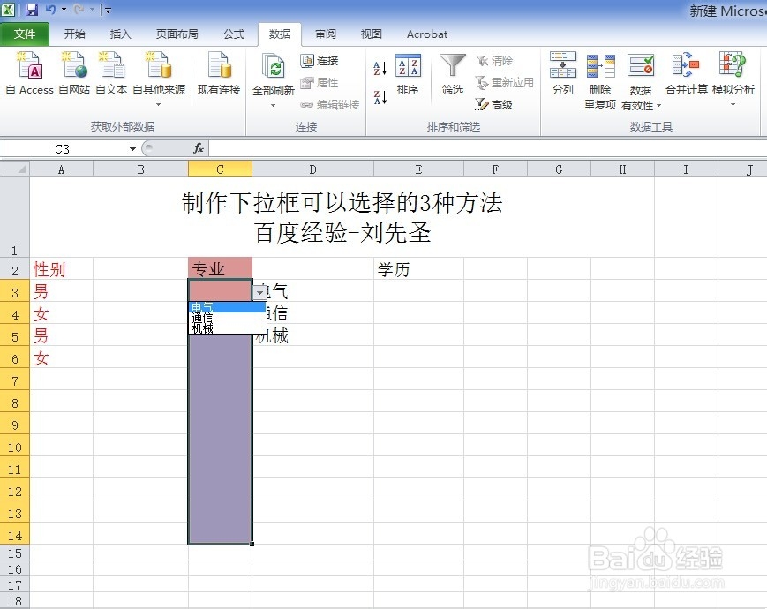Switch to the 审阅 ribbon tab
This screenshot has height=609, width=767.
pos(324,34)
